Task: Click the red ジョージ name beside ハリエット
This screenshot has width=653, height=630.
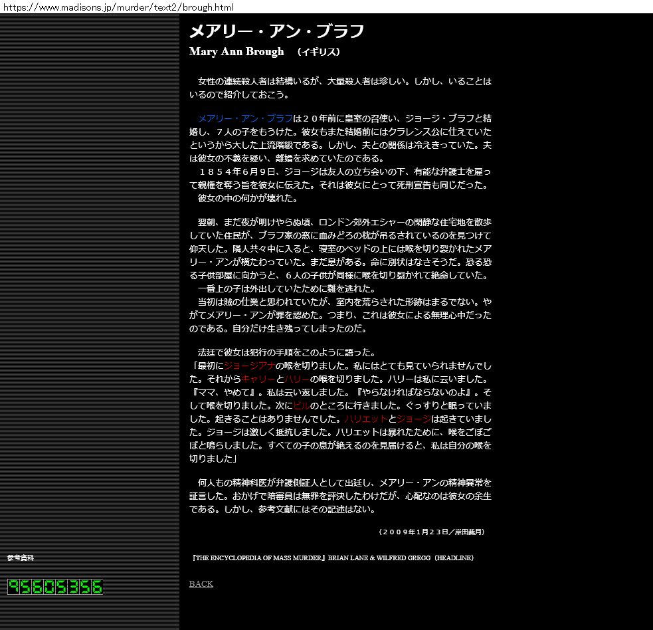Action: pyautogui.click(x=414, y=419)
